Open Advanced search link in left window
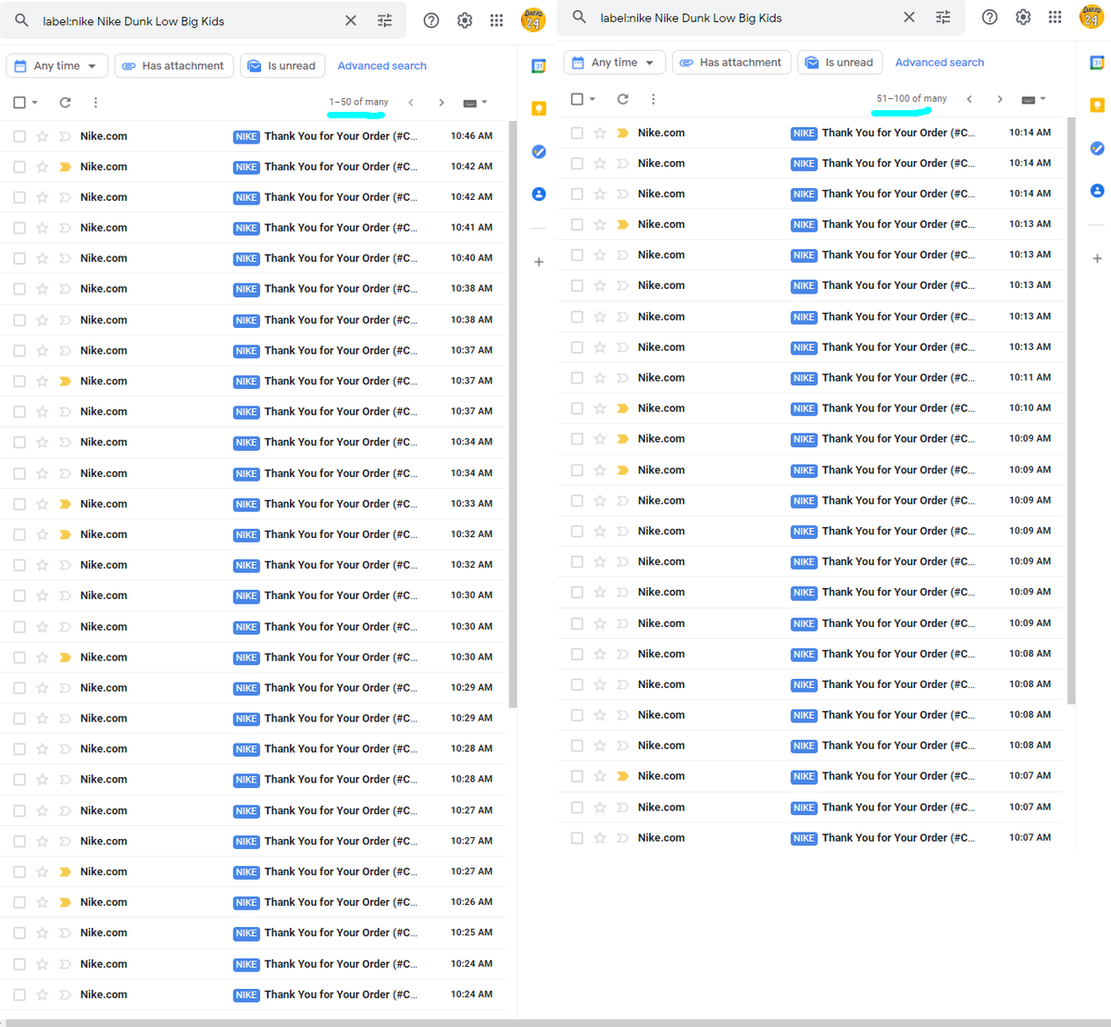Screen dimensions: 1111x1027 click(x=382, y=66)
